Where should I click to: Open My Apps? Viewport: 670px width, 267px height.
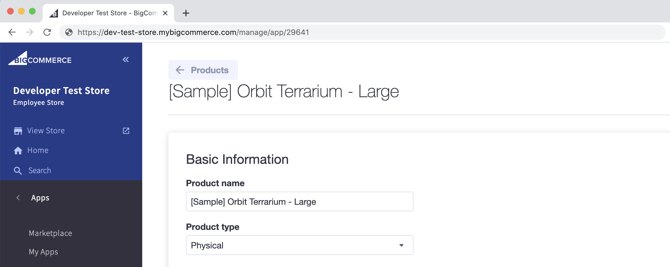tap(43, 252)
